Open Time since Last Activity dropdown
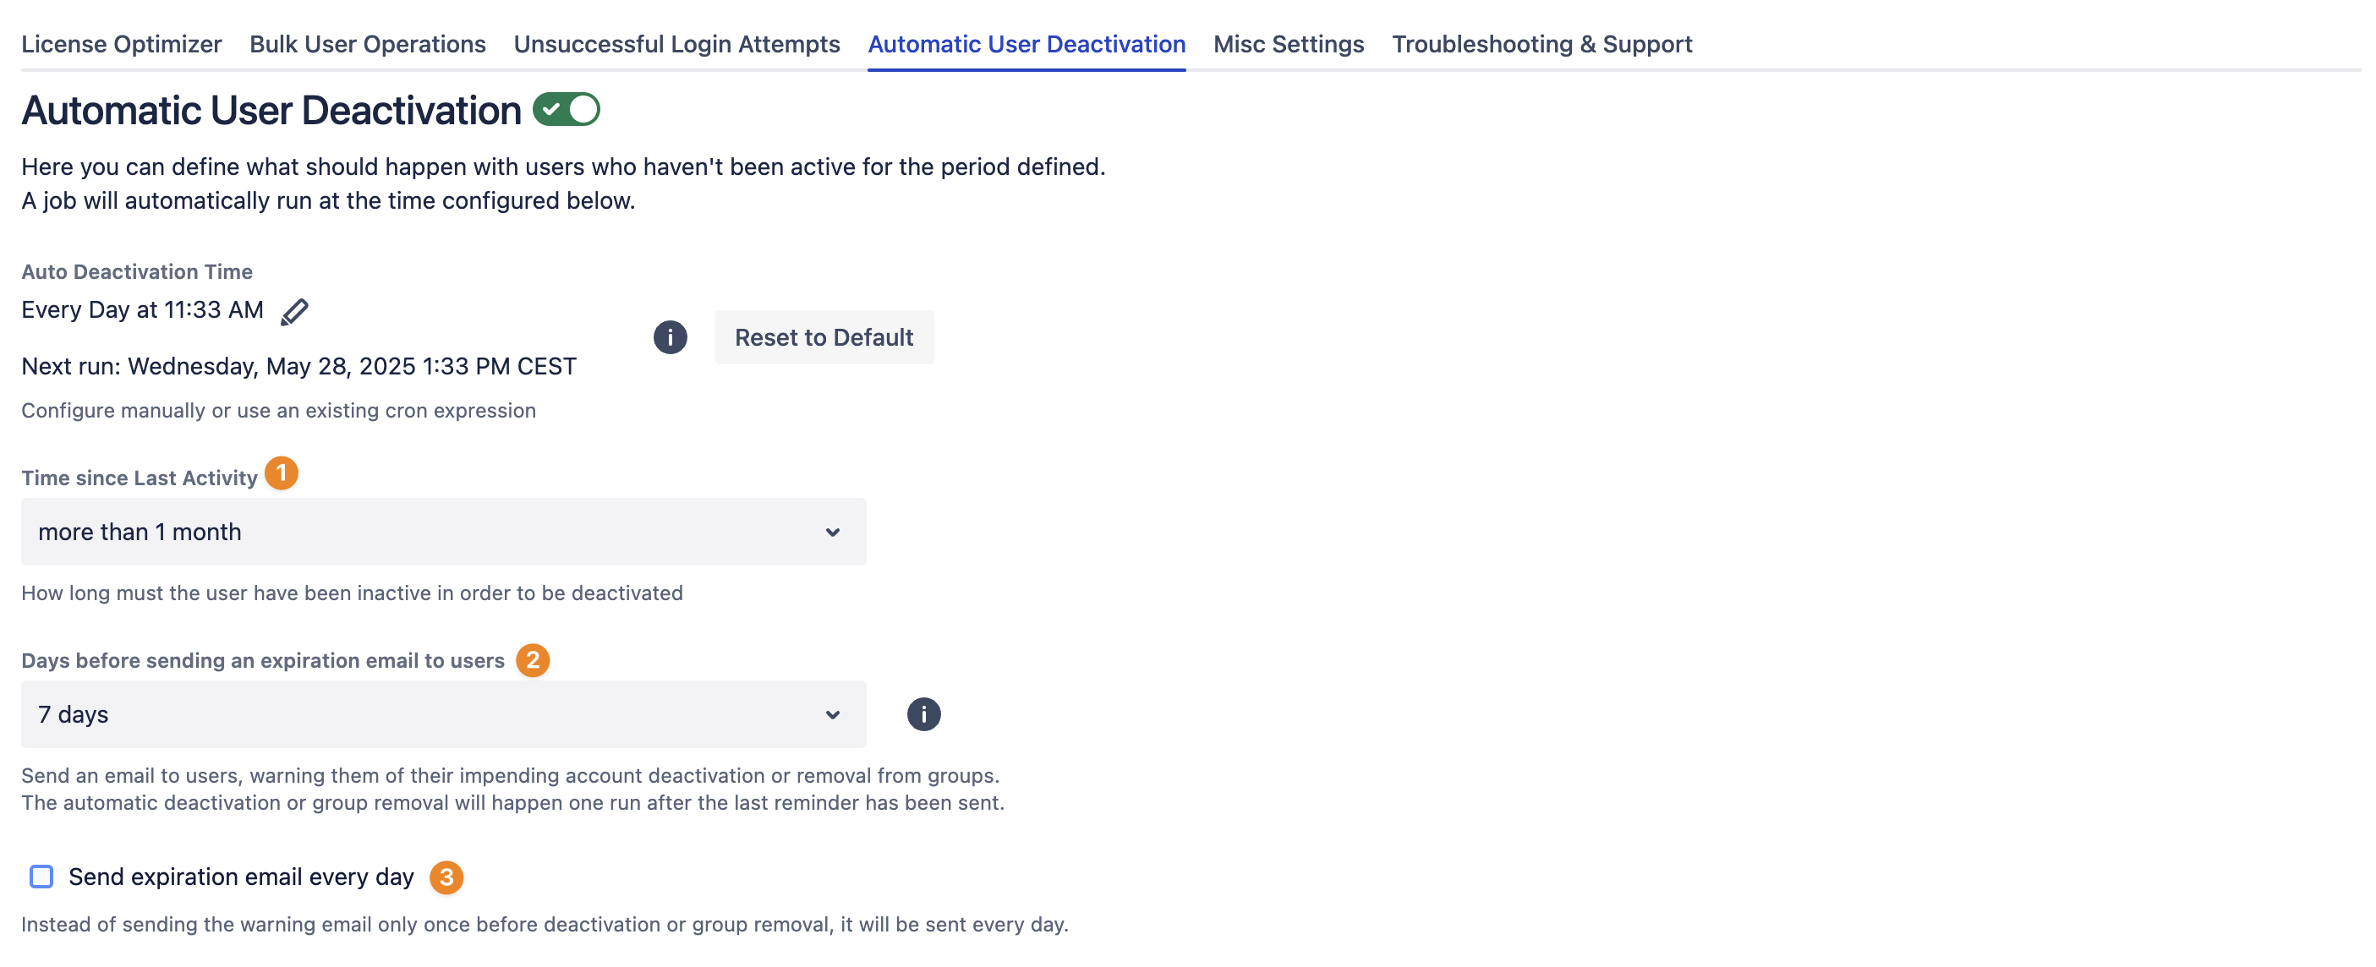 (x=443, y=532)
